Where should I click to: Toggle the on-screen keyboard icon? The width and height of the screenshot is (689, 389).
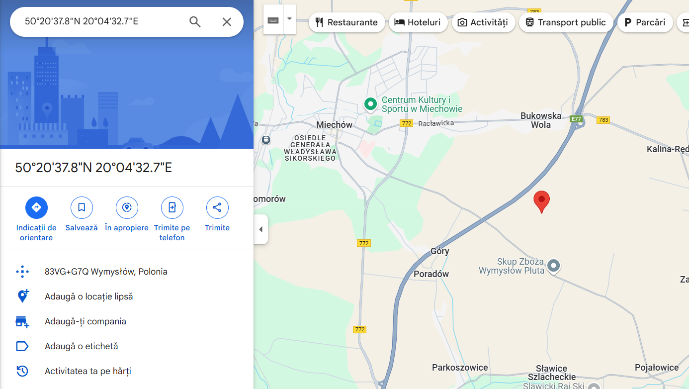273,20
